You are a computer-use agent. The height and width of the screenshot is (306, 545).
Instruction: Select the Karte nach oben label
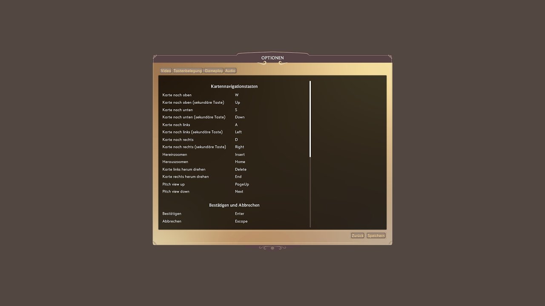tap(177, 95)
